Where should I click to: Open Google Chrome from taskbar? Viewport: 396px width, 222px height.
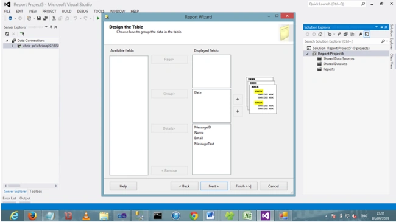[x=194, y=216]
